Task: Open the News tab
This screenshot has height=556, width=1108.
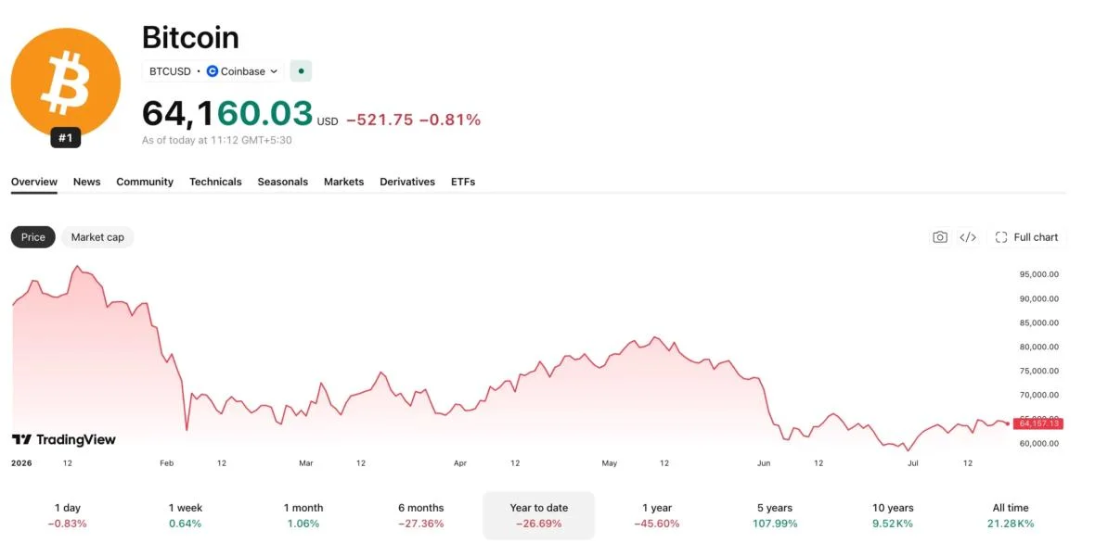Action: click(x=87, y=182)
